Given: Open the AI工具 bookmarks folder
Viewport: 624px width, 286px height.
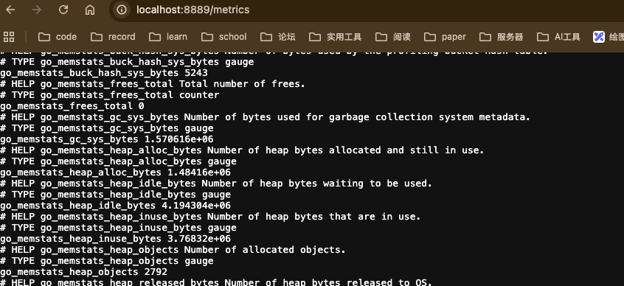Looking at the screenshot, I should [559, 37].
